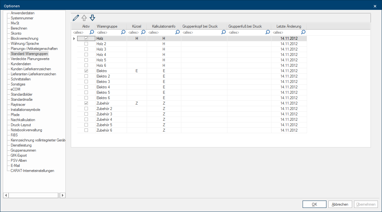Click the Letzte Änderung filter magnifier icon
Screen dimensions: 382x212
click(x=303, y=32)
